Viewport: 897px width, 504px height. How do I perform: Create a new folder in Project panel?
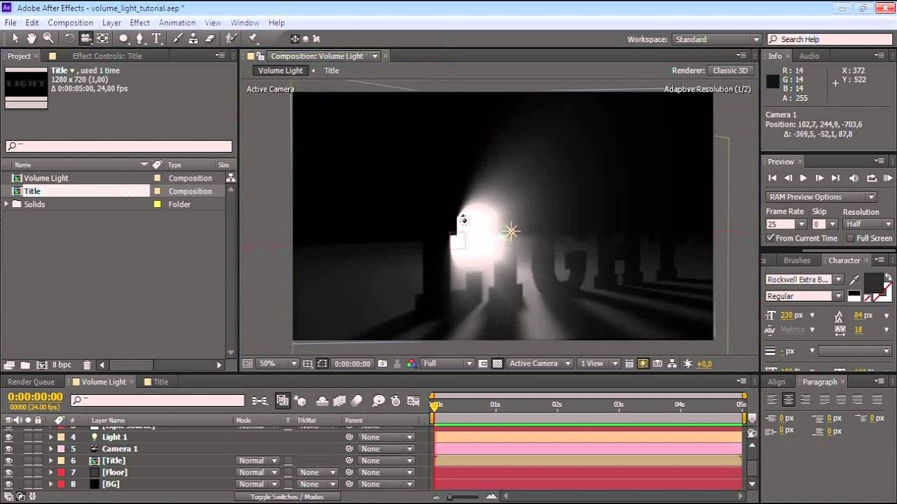(25, 365)
